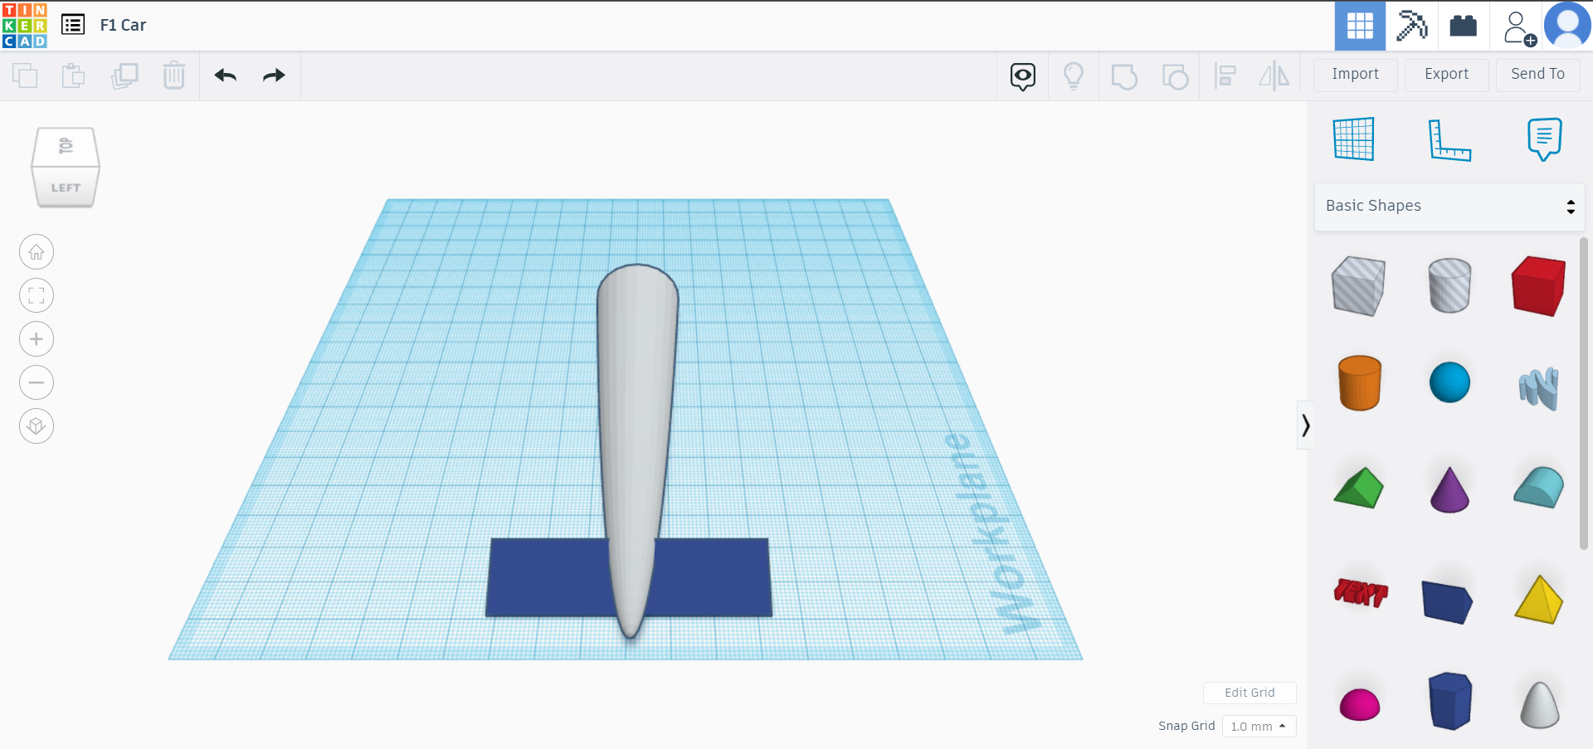Open the design list icon
This screenshot has width=1593, height=749.
73,25
